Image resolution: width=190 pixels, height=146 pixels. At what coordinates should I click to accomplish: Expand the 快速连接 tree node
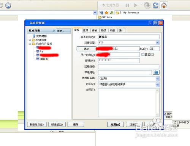pyautogui.click(x=30, y=40)
